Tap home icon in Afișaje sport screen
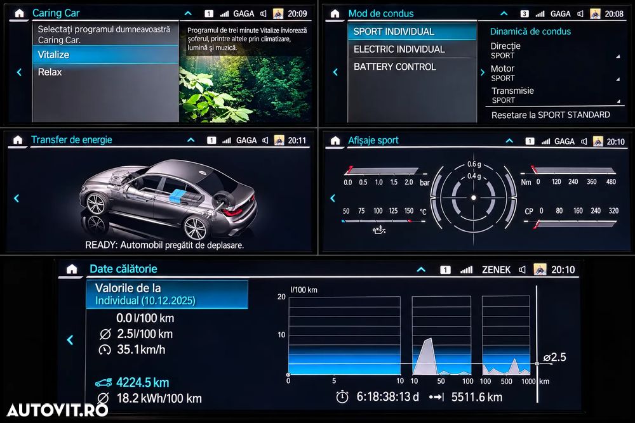This screenshot has height=423, width=635. 335,141
